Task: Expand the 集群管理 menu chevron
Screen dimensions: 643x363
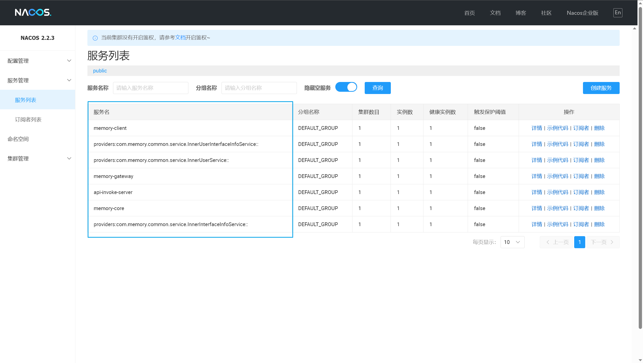Action: click(x=69, y=158)
